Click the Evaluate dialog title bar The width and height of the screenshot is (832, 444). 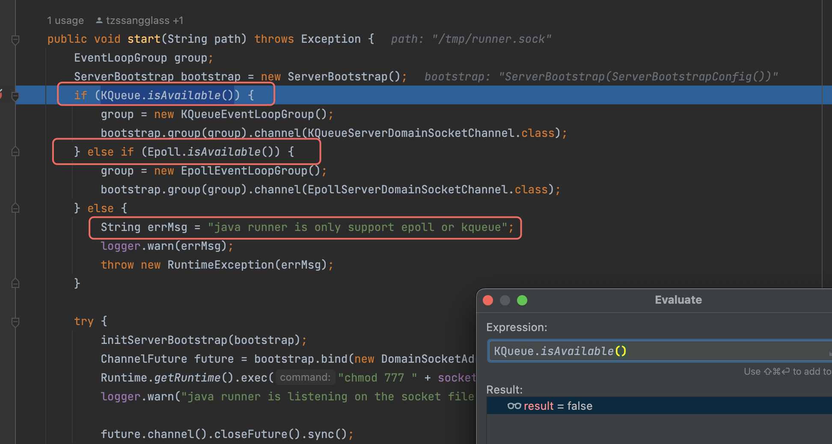tap(678, 300)
